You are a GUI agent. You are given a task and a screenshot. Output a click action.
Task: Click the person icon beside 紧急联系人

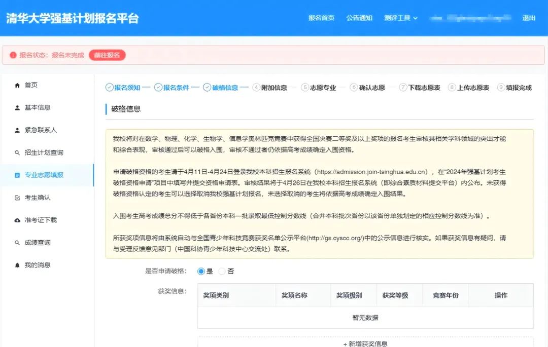(17, 130)
